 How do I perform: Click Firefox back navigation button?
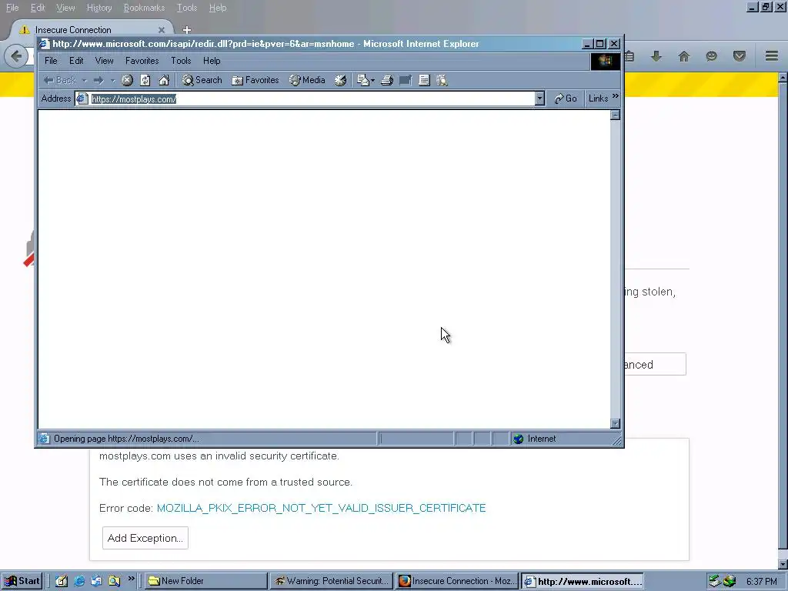(x=16, y=55)
